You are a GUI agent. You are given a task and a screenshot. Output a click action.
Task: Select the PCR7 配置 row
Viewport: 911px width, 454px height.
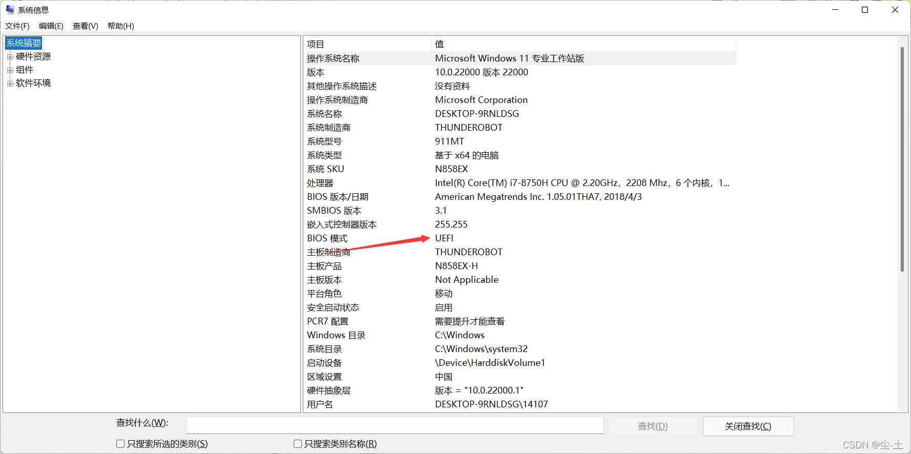click(x=520, y=321)
